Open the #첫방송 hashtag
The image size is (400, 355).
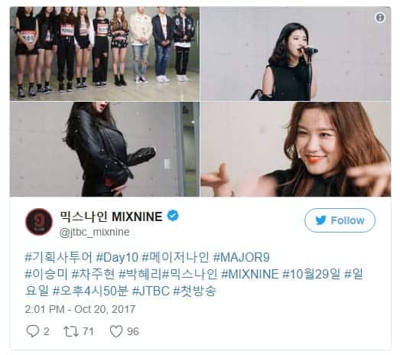(195, 291)
